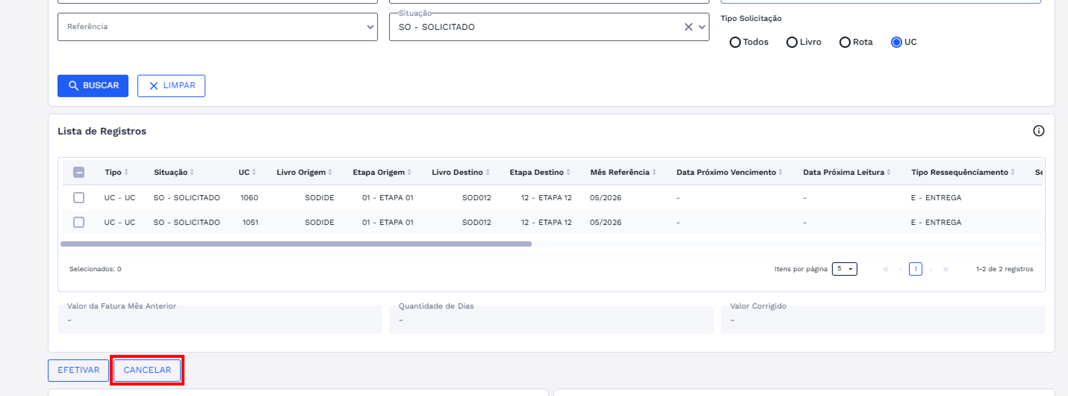Sort by Tipo Ressequênciamento column
This screenshot has height=396, width=1068.
(x=963, y=172)
